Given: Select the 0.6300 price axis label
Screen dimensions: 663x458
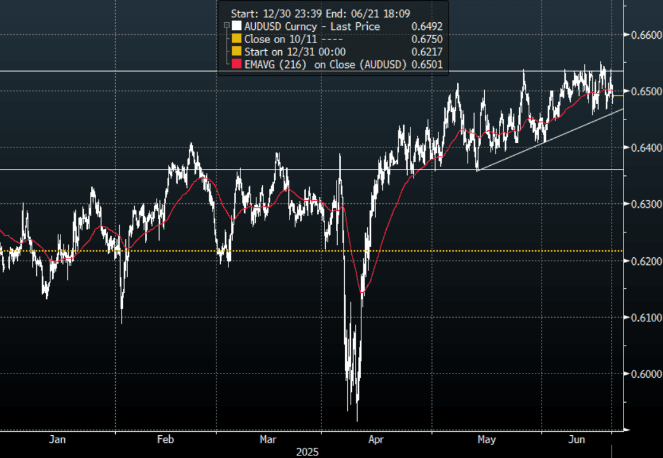Looking at the screenshot, I should 646,205.
